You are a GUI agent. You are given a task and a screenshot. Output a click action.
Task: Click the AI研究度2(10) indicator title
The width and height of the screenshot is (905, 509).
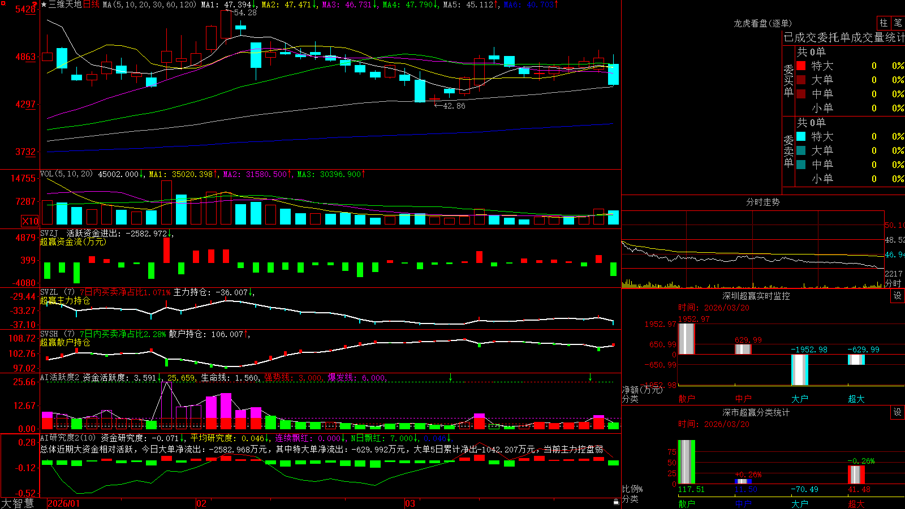(x=68, y=438)
